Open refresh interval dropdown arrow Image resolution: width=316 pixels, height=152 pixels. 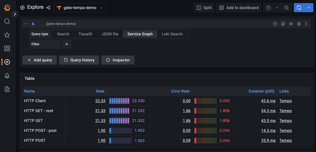click(x=309, y=8)
